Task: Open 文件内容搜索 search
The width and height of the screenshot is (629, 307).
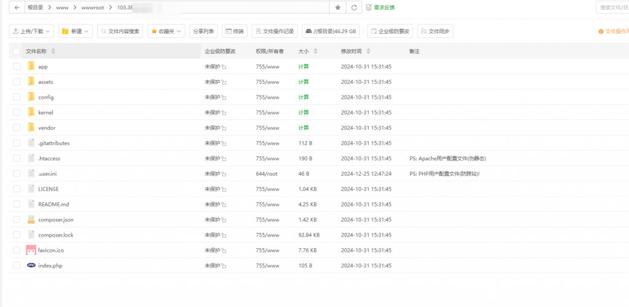Action: pos(120,31)
